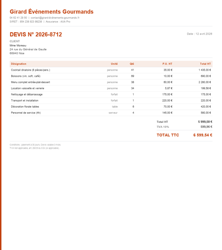Click quantity '41' in Cocktail dînatoire row
The height and width of the screenshot is (250, 222).
(x=133, y=70)
